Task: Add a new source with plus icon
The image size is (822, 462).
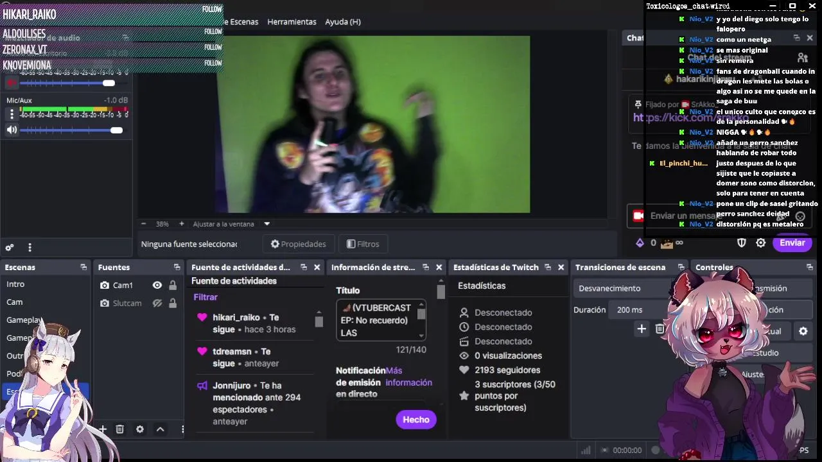Action: click(102, 429)
